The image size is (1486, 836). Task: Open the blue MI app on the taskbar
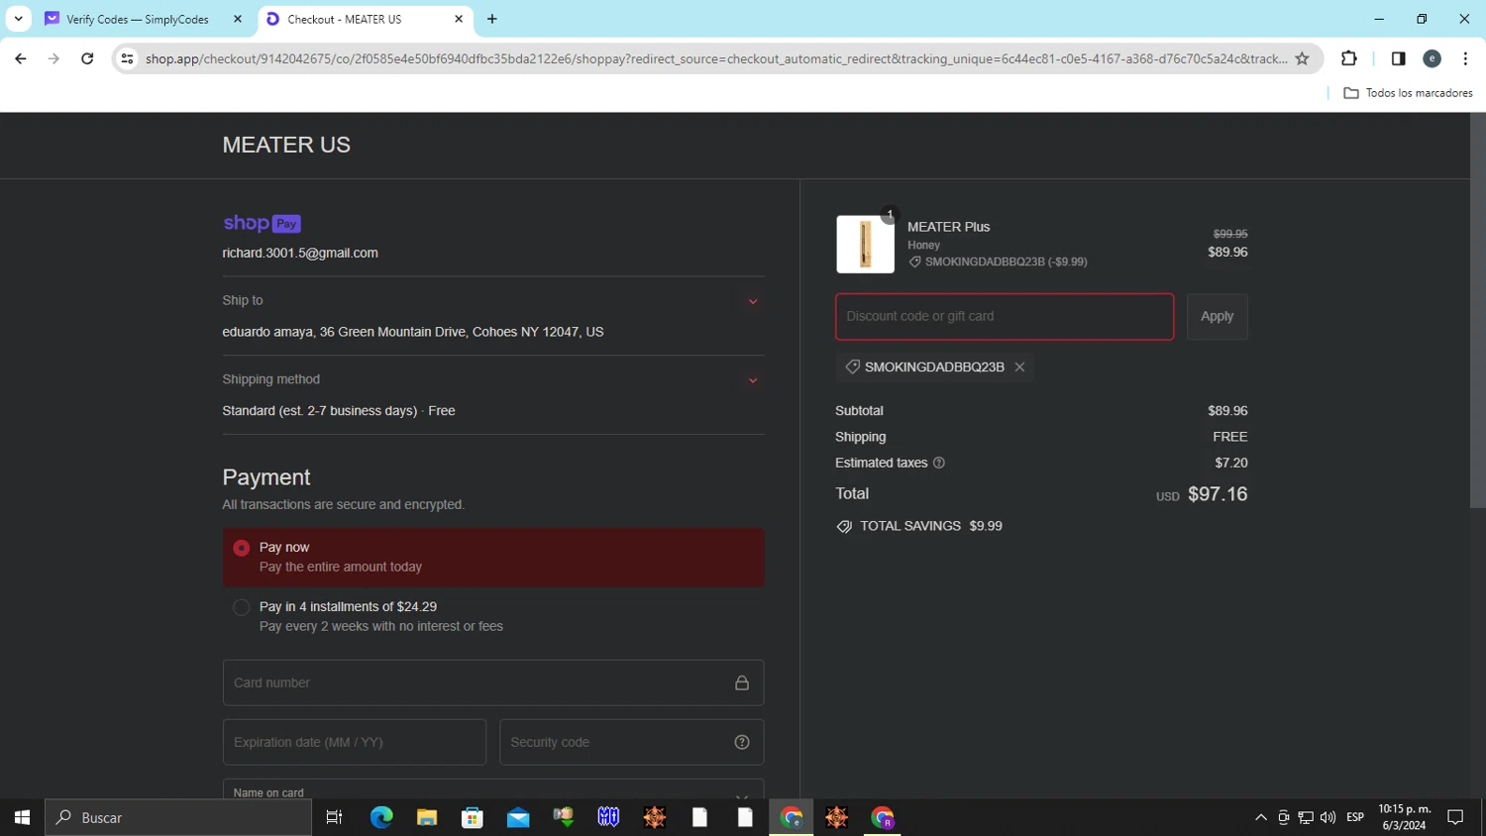(x=608, y=817)
